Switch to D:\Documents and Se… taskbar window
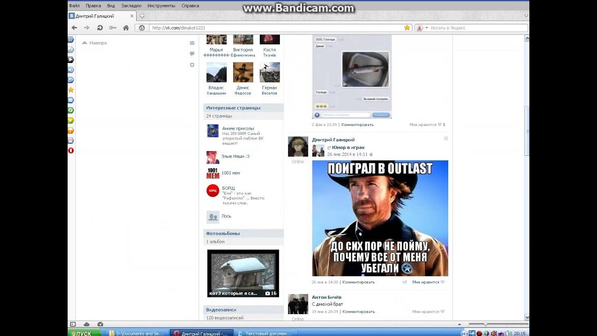This screenshot has width=597, height=336. coord(136,333)
